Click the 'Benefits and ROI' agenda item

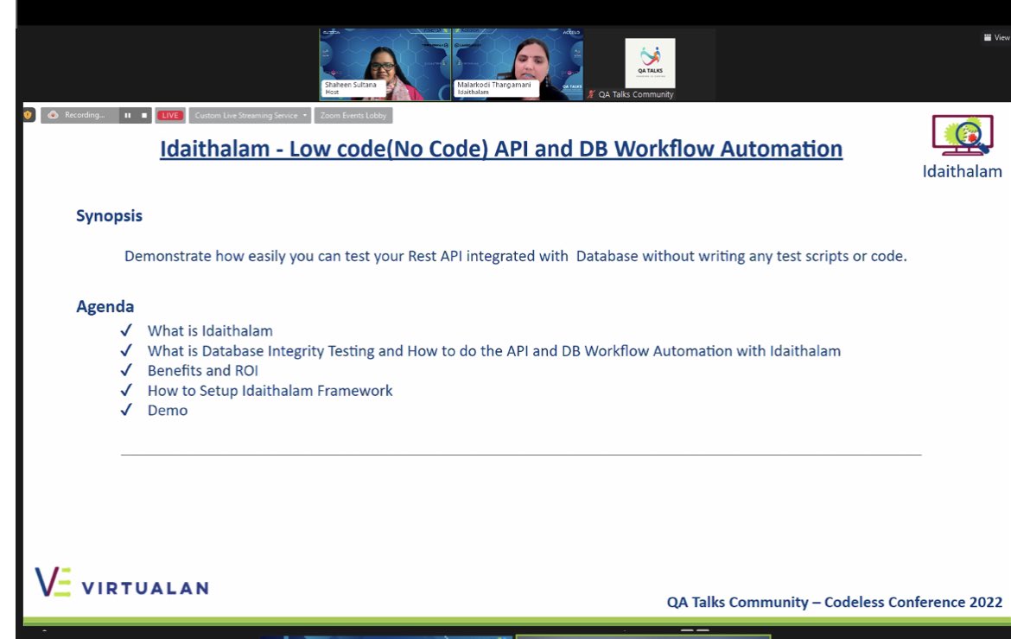tap(202, 370)
